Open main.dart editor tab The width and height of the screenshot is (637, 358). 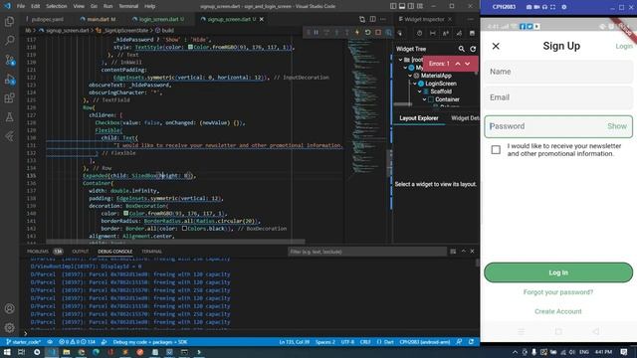click(98, 19)
